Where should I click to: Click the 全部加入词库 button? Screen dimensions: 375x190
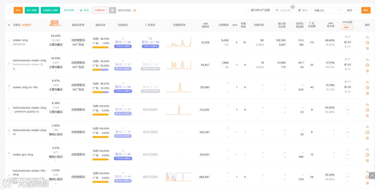[50, 10]
